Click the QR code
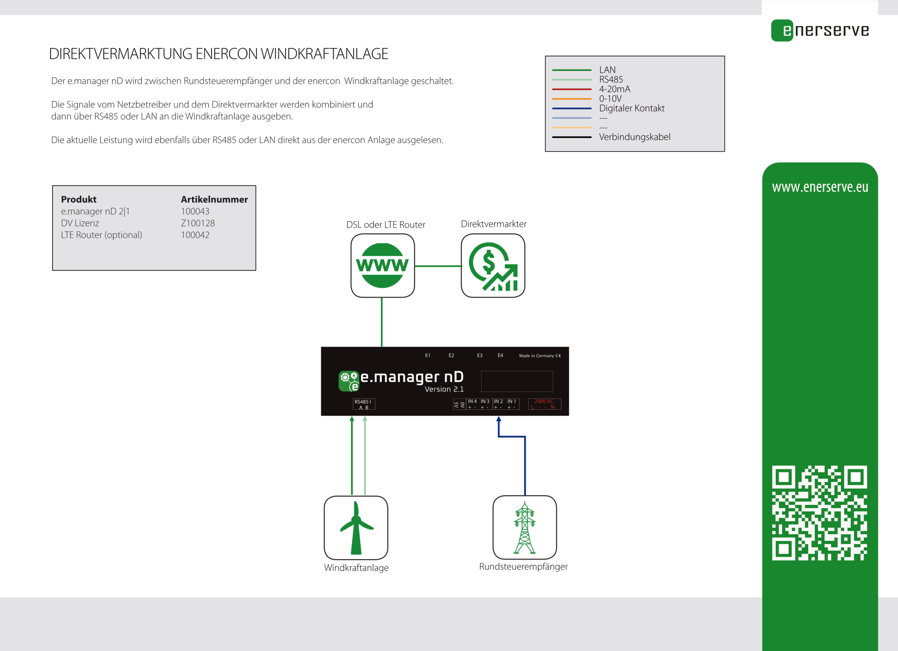 [x=819, y=513]
